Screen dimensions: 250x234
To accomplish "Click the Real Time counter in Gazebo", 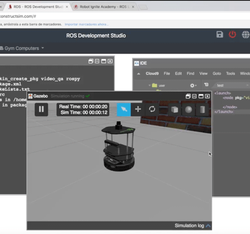I will click(x=83, y=107).
